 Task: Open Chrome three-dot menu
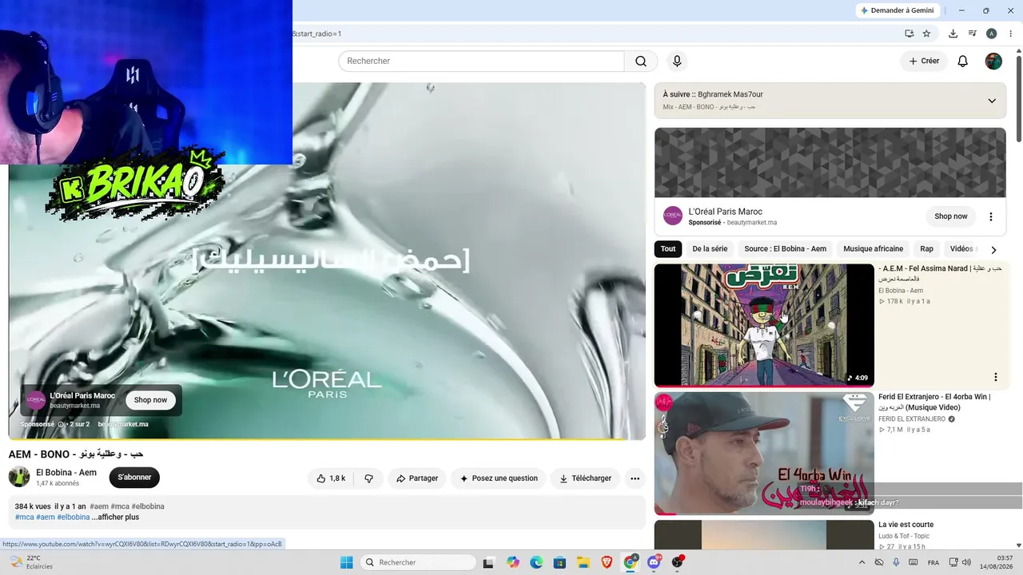point(1010,34)
